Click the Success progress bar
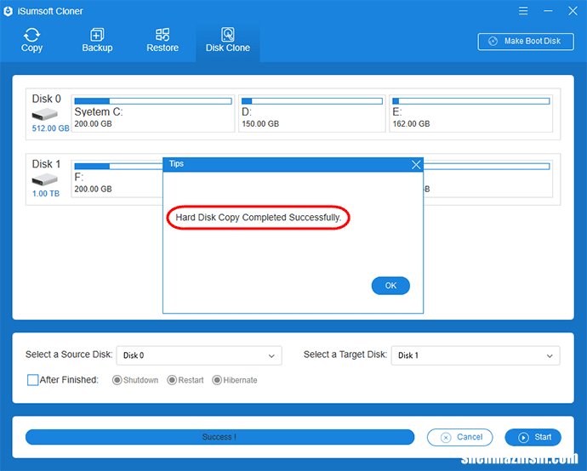 219,437
